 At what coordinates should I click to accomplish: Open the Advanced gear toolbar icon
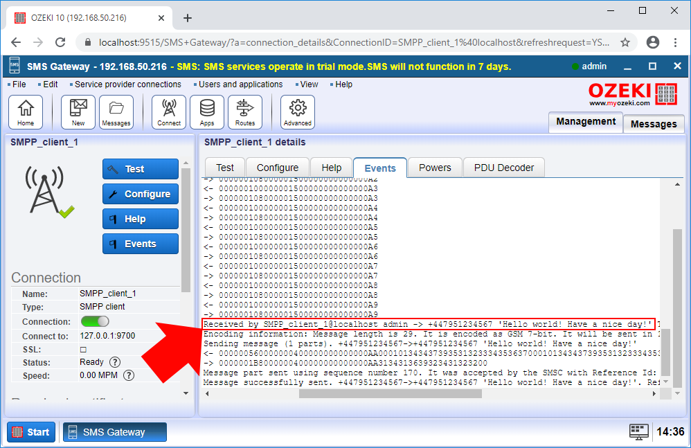pyautogui.click(x=298, y=112)
